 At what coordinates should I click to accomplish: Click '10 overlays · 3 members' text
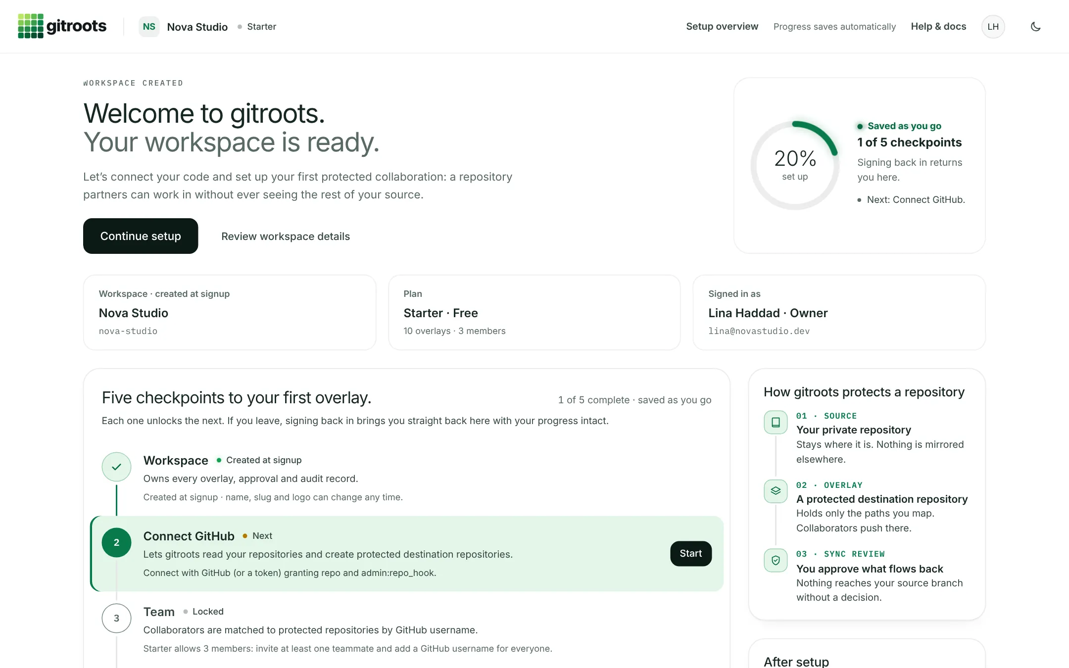click(x=454, y=331)
